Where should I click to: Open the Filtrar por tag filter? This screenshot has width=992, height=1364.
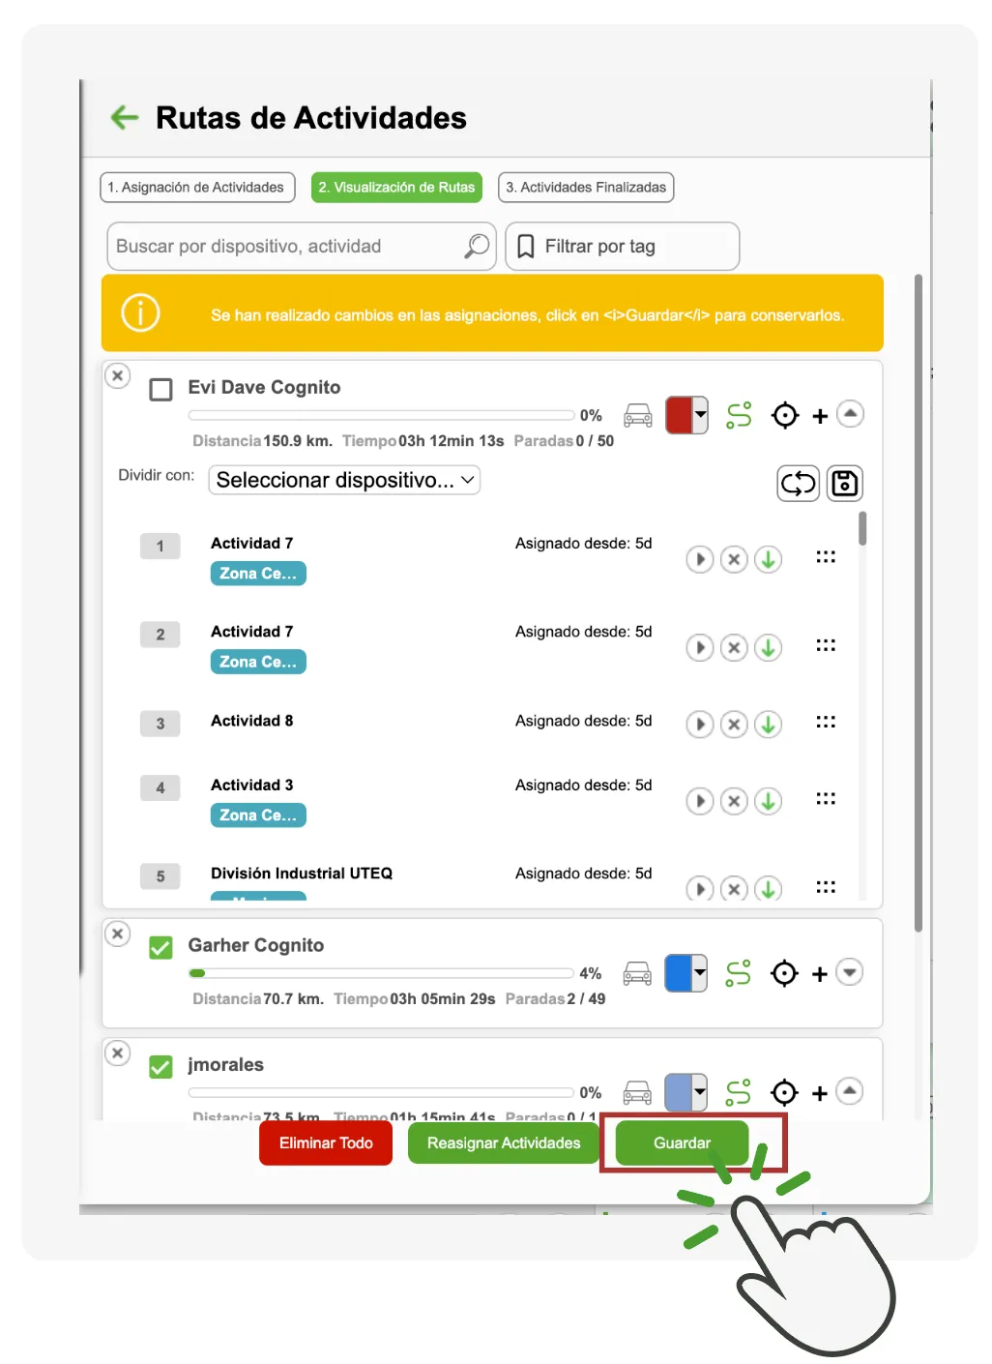(x=623, y=247)
